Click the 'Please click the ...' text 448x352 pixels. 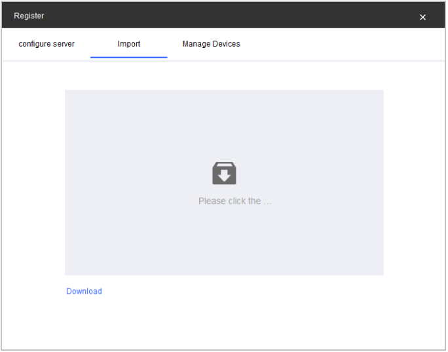point(235,201)
